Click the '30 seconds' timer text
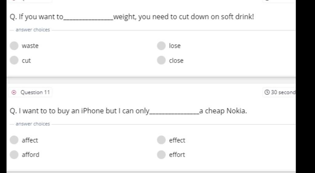The width and height of the screenshot is (315, 173). point(283,92)
